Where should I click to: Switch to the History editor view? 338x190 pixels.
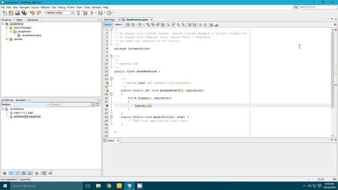(x=118, y=25)
